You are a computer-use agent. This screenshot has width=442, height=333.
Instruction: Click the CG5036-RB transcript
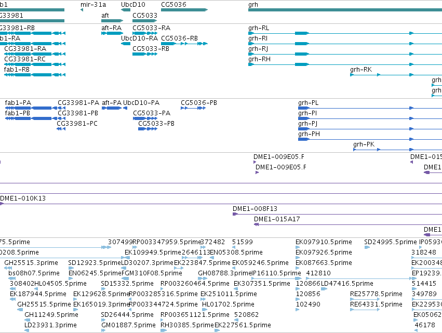[184, 44]
